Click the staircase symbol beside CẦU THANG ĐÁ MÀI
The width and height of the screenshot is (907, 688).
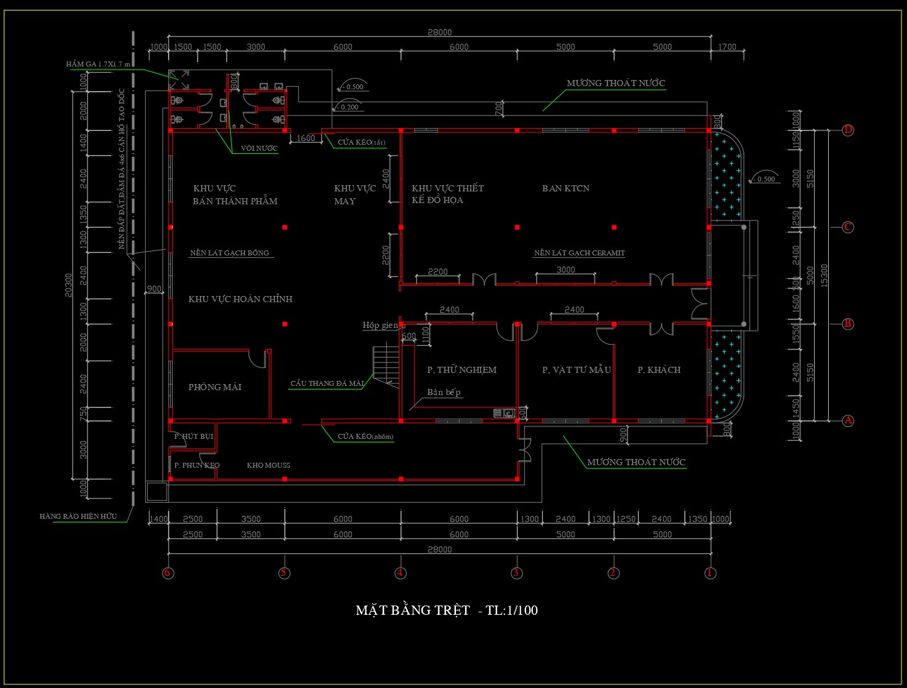pyautogui.click(x=386, y=366)
